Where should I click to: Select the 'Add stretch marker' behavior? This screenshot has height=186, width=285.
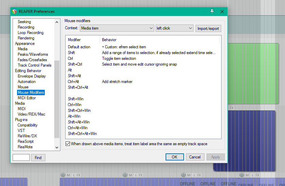click(117, 82)
